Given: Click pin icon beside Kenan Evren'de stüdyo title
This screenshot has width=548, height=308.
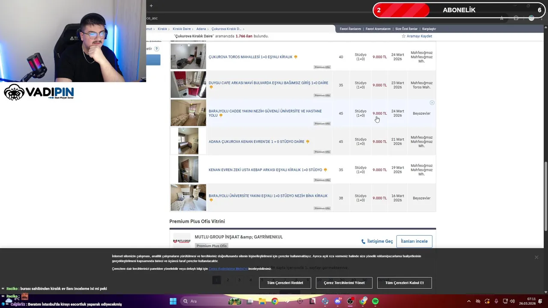Looking at the screenshot, I should (x=307, y=142).
